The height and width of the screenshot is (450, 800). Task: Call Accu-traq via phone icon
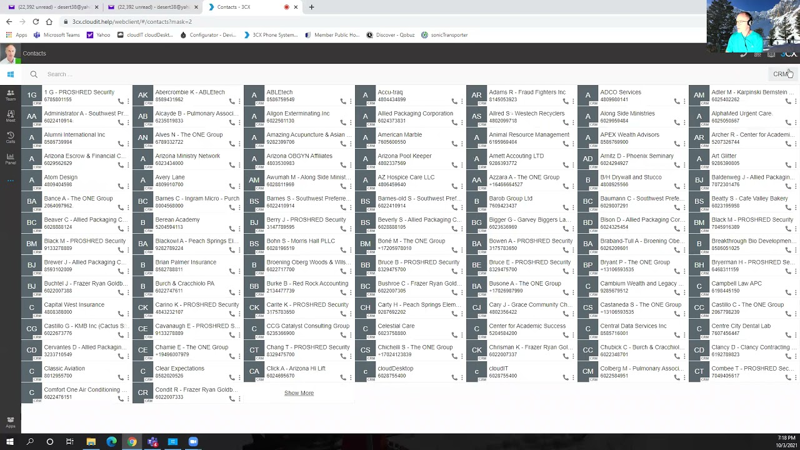[454, 101]
